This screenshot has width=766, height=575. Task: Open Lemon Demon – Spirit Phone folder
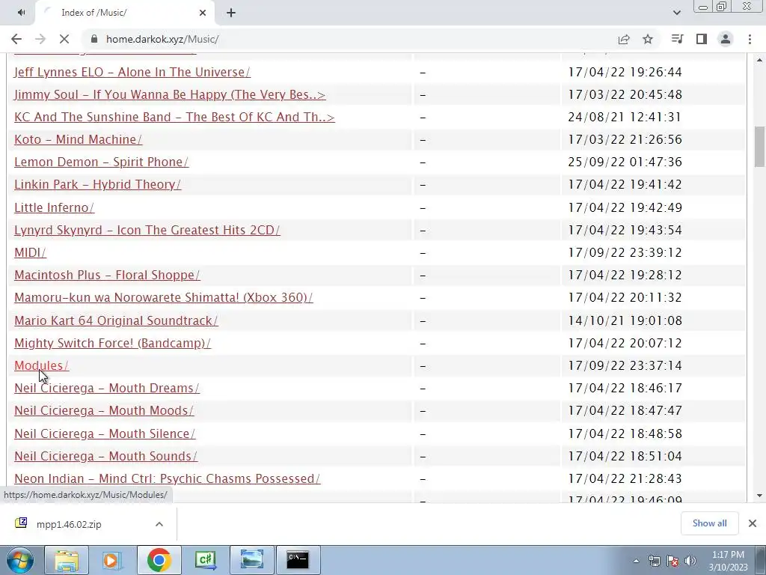101,162
